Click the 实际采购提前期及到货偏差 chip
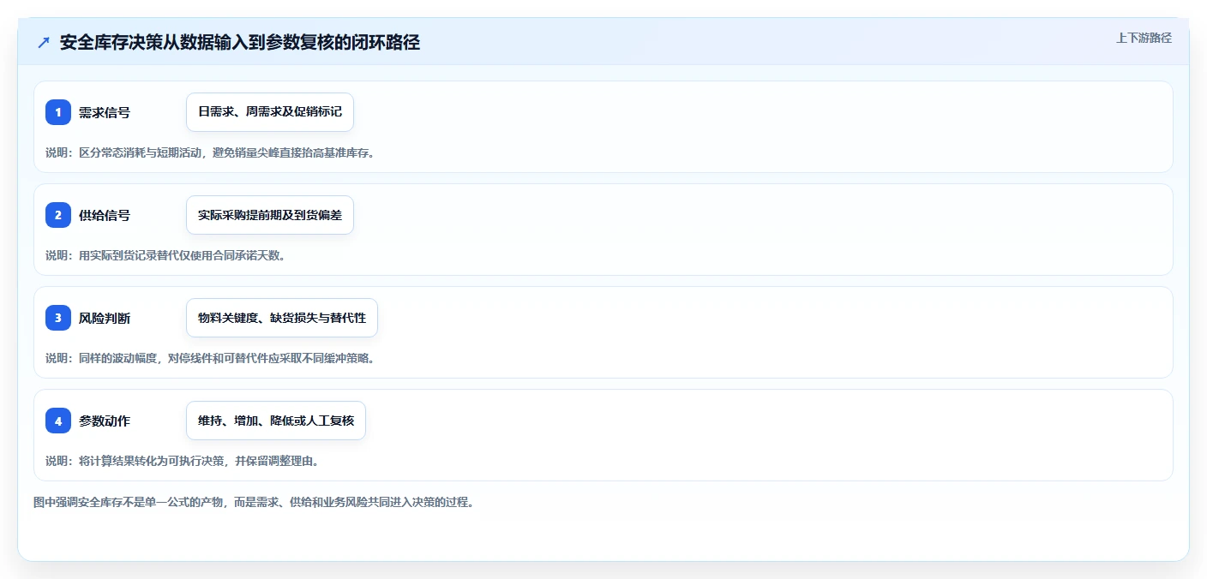This screenshot has height=579, width=1207. pos(270,215)
